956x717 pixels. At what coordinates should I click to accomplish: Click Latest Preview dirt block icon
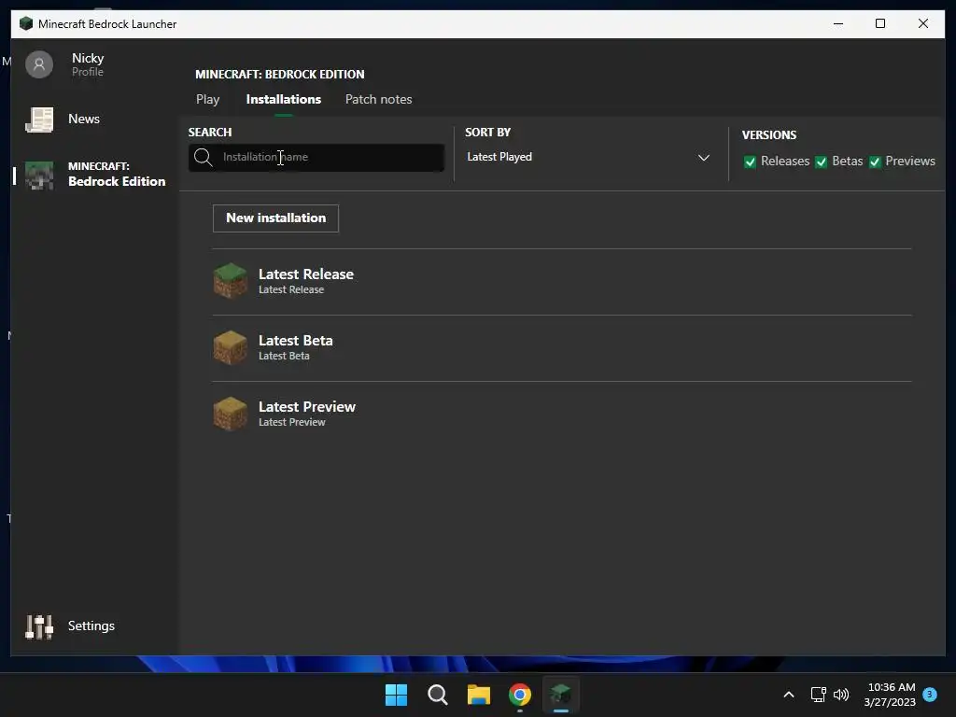pos(230,414)
